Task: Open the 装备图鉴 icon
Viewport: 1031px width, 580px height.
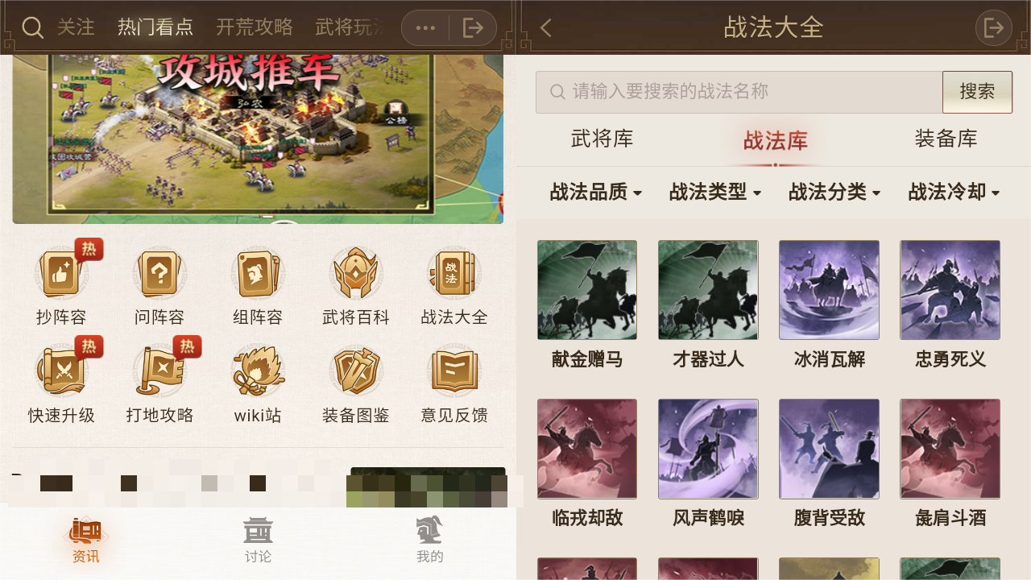Action: click(x=356, y=372)
